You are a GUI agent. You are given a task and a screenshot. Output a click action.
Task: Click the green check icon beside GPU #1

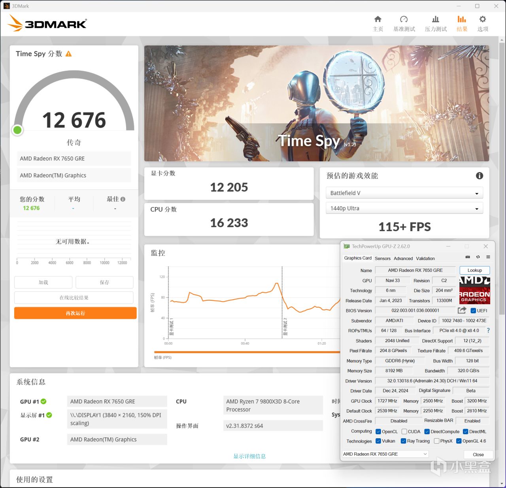coord(43,401)
